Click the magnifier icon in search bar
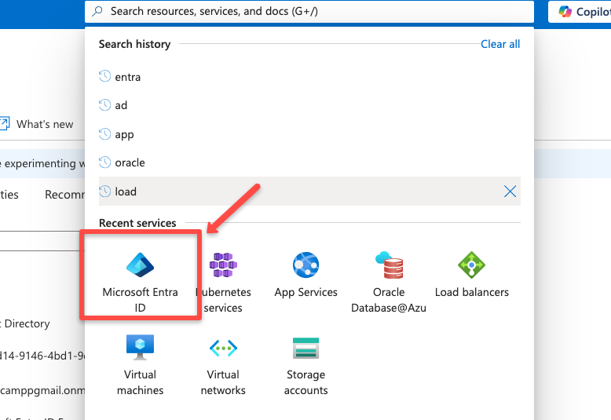The image size is (611, 420). [x=97, y=11]
